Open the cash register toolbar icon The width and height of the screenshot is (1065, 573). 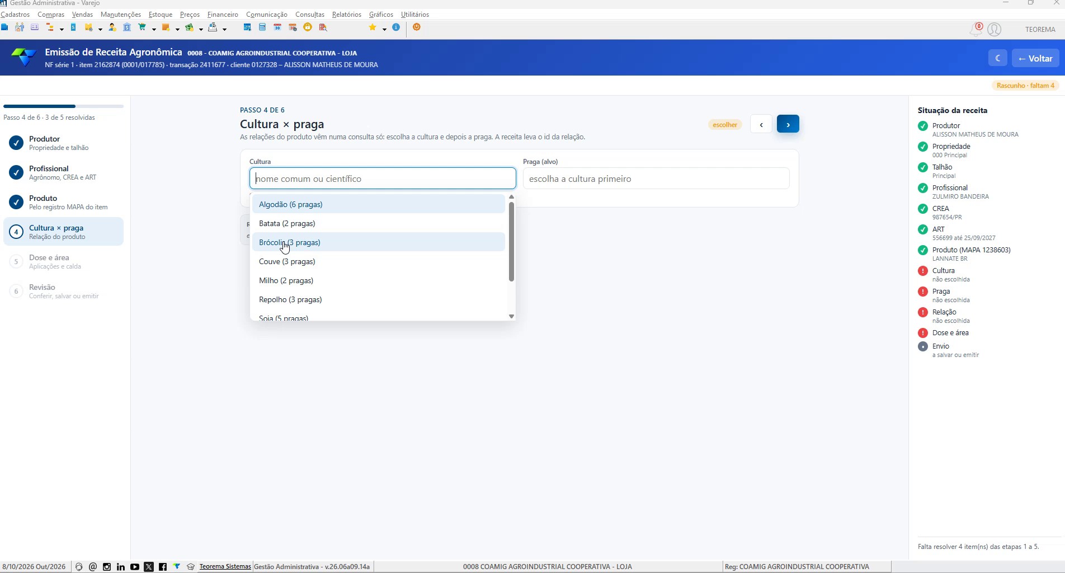tap(212, 27)
